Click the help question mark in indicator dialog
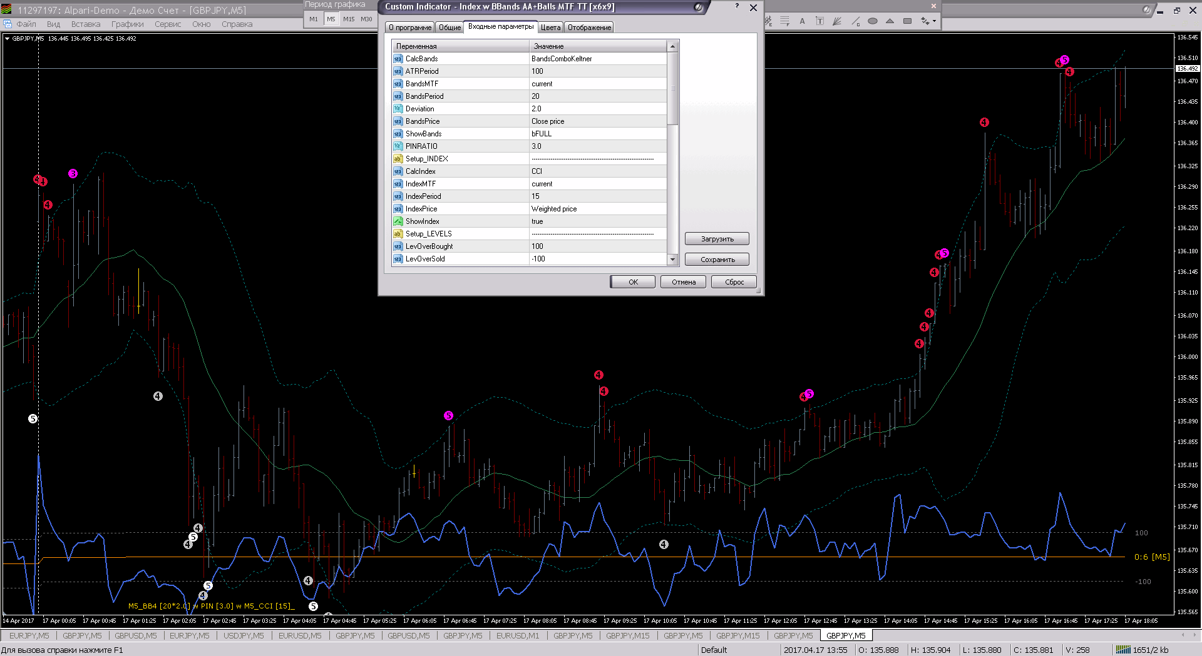The width and height of the screenshot is (1202, 656). point(737,6)
